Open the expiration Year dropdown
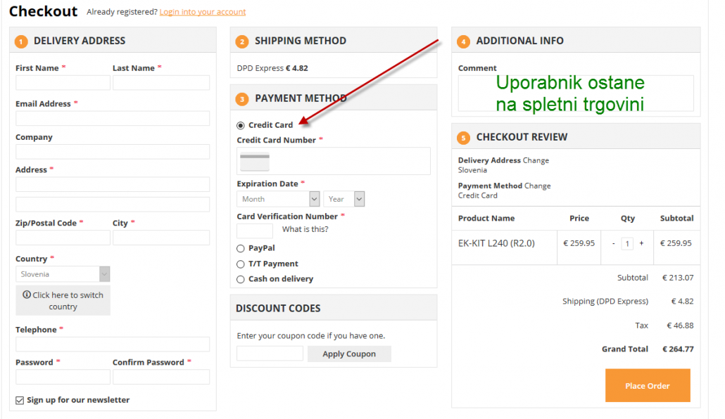Image resolution: width=725 pixels, height=419 pixels. tap(343, 199)
